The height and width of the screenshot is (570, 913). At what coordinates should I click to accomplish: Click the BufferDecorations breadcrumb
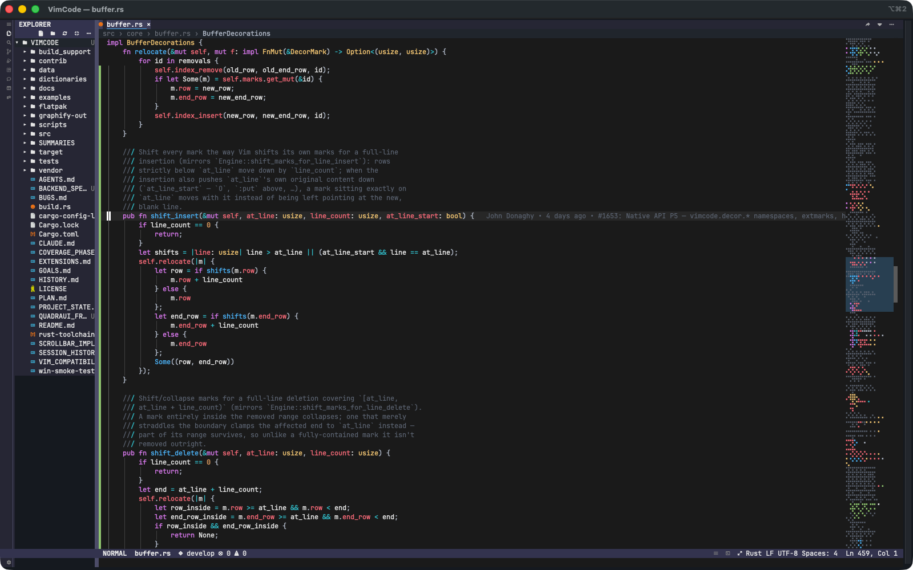pyautogui.click(x=236, y=34)
